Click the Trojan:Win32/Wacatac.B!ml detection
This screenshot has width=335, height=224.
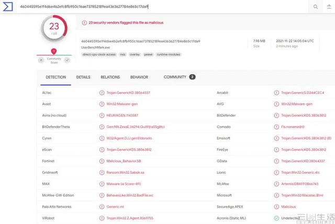pyautogui.click(x=302, y=195)
